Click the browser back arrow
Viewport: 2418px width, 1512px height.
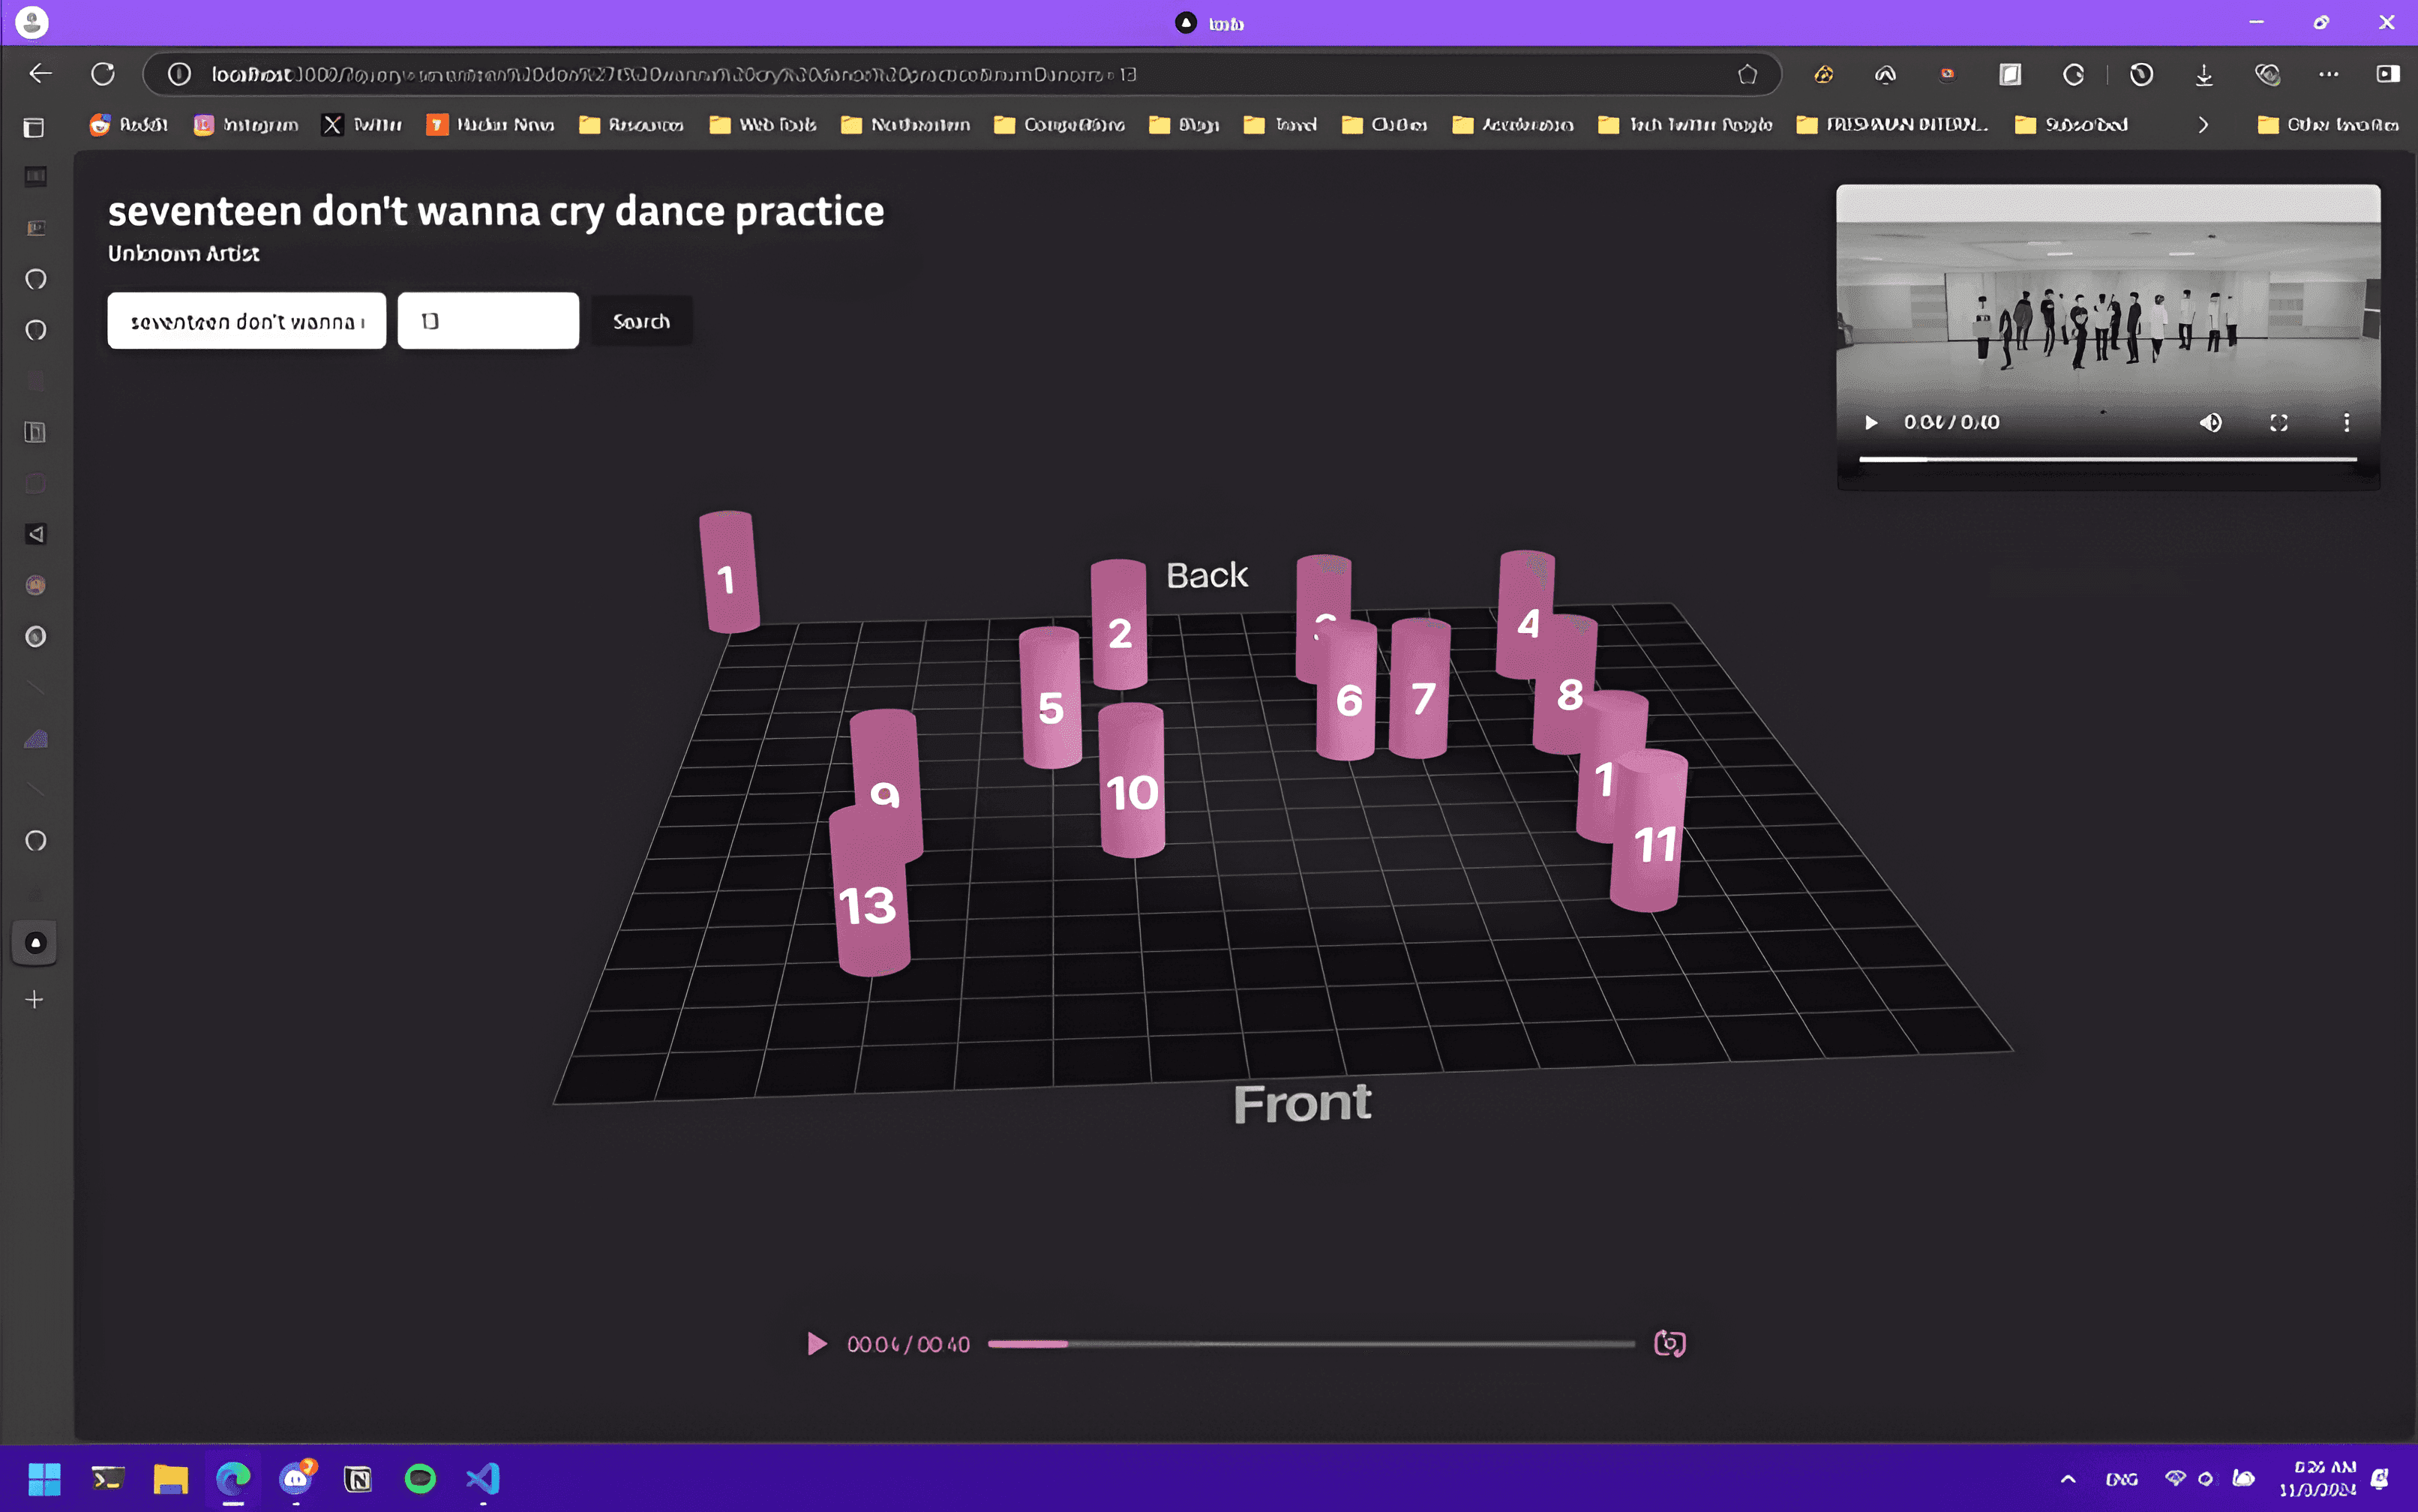40,74
